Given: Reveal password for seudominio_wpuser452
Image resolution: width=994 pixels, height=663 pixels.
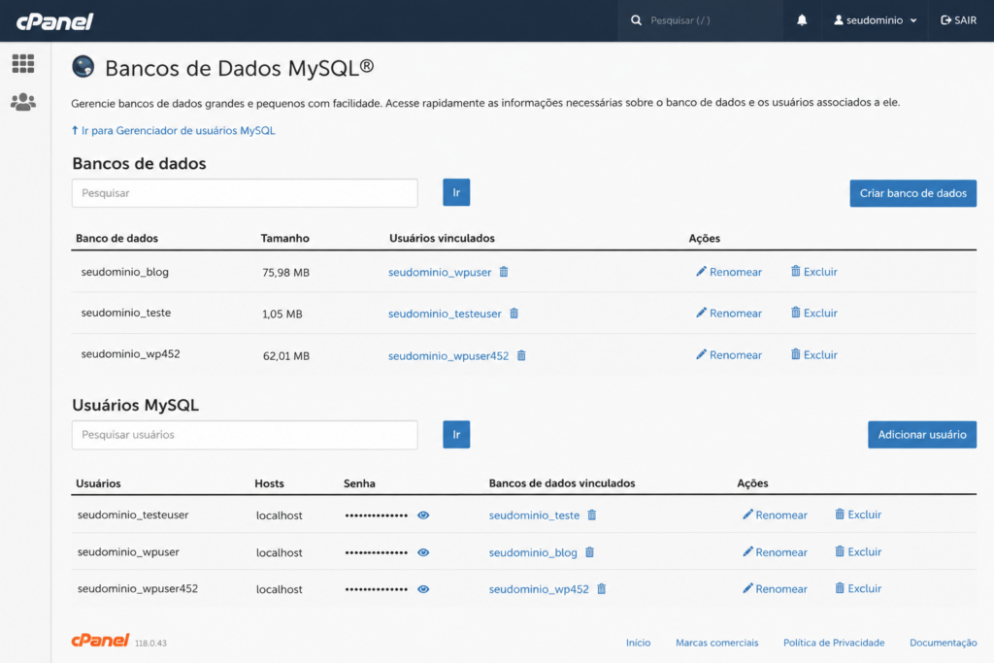Looking at the screenshot, I should click(x=423, y=589).
